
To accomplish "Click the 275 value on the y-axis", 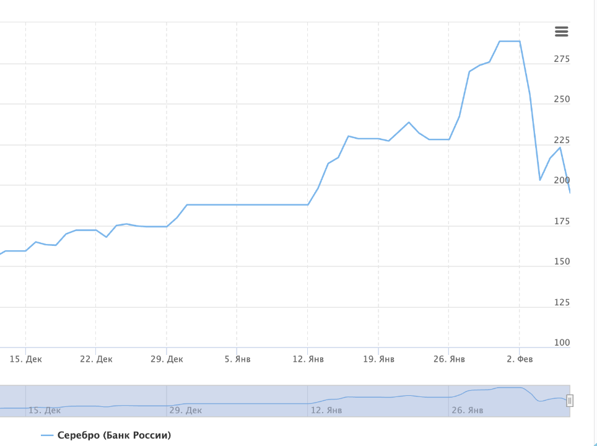I will click(562, 59).
